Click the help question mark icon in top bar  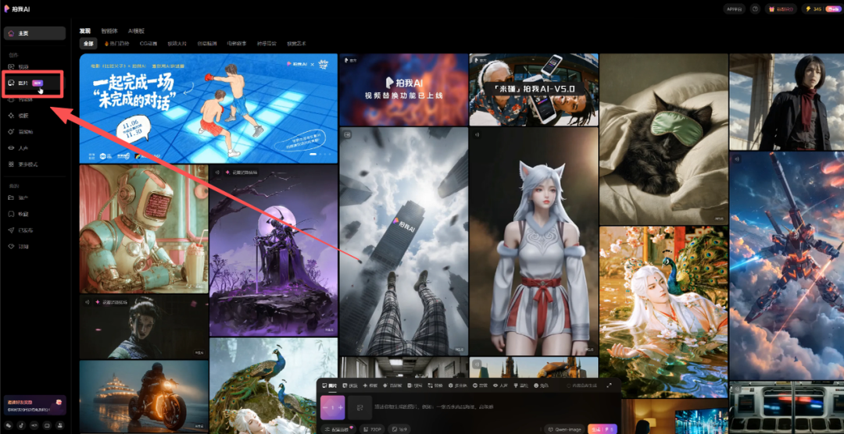pos(755,9)
